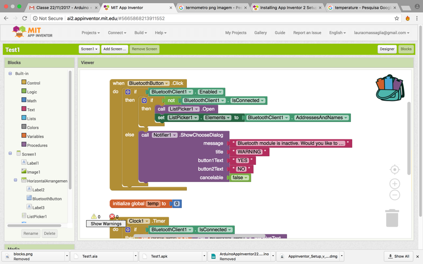Screen dimensions: 423x264
Task: Click the MIT App Inventor logo
Action: click(32, 32)
